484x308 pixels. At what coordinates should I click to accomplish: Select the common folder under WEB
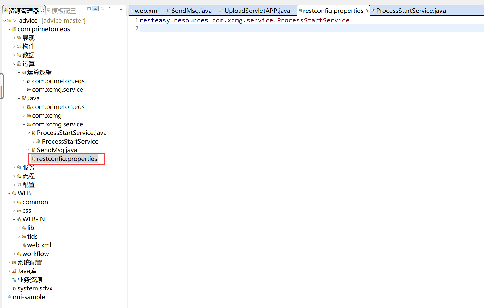click(35, 202)
